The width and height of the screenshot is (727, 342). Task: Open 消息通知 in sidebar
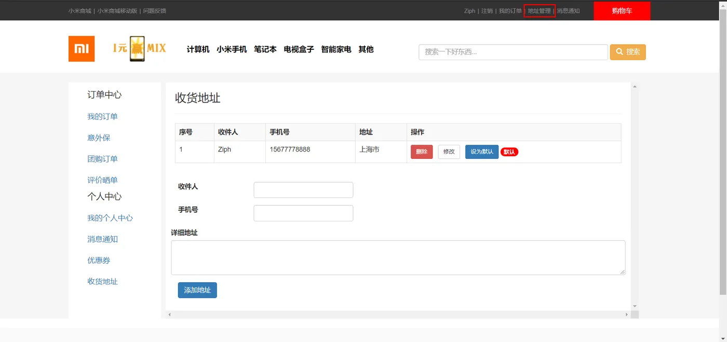(102, 239)
